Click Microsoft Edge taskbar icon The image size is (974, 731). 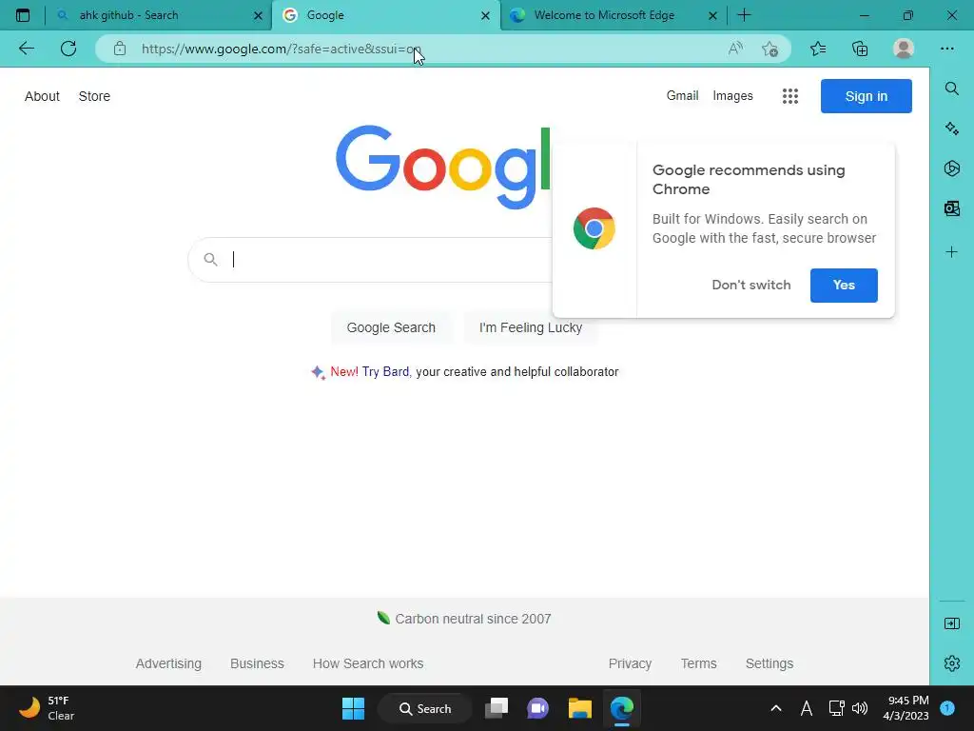click(x=621, y=708)
